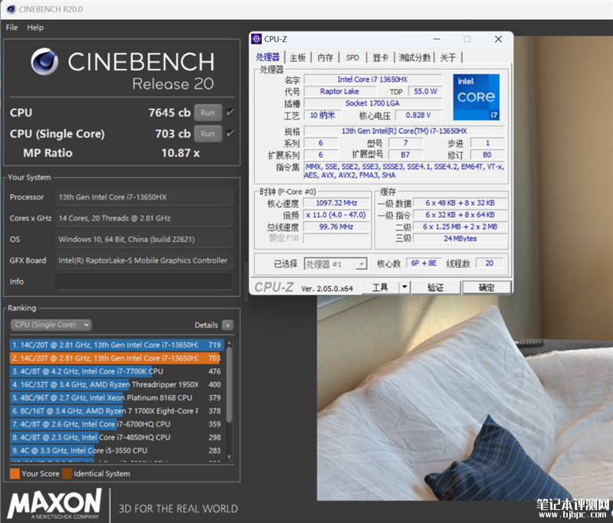Click the Cores x GHz field value
The width and height of the screenshot is (613, 523).
tap(144, 218)
